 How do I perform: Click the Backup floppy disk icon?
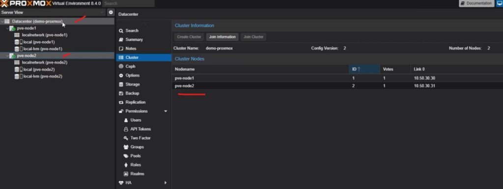coord(121,94)
